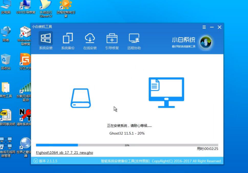Click the 正在安装系统 waiting message
The height and width of the screenshot is (173, 248).
129,126
